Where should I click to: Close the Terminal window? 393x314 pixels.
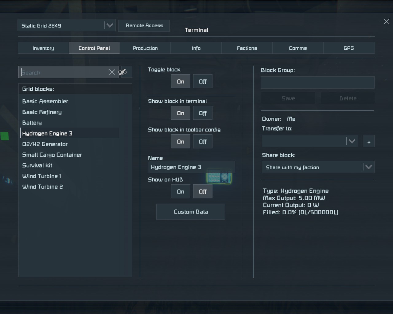tap(387, 21)
